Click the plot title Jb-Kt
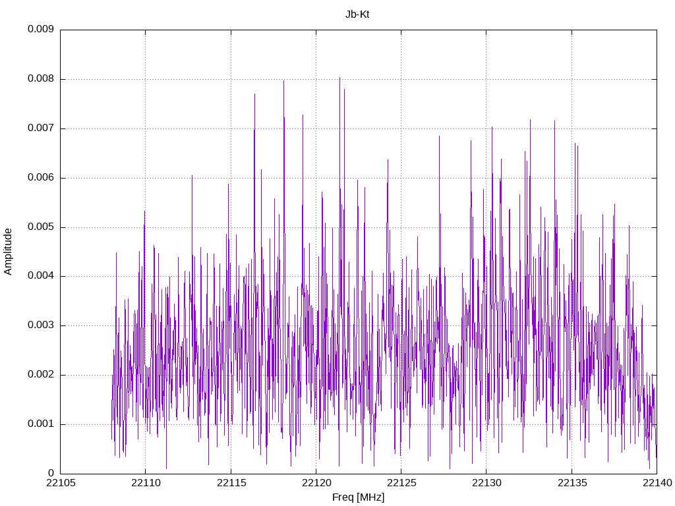675x506 pixels. (x=357, y=14)
